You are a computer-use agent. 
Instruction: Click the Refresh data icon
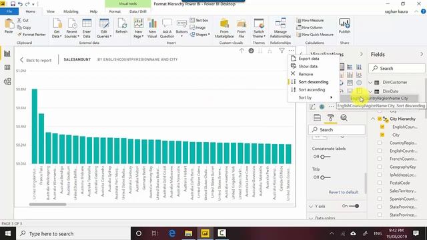tap(121, 24)
